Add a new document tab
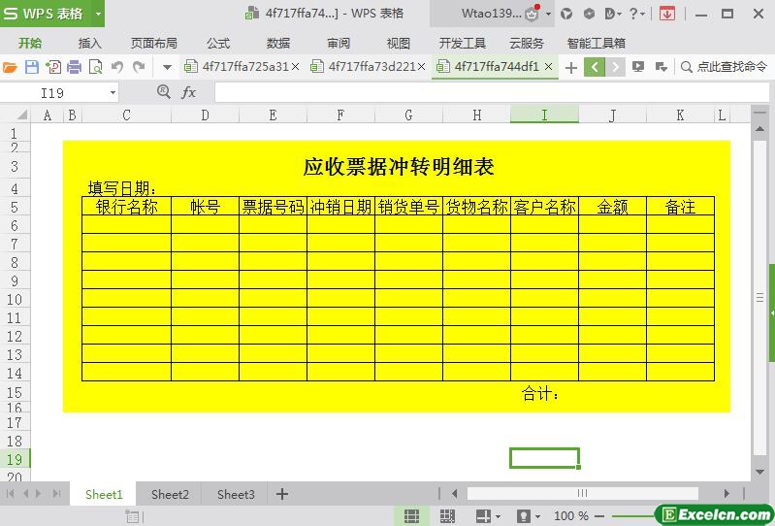Screen dimensions: 775x526 [571, 67]
